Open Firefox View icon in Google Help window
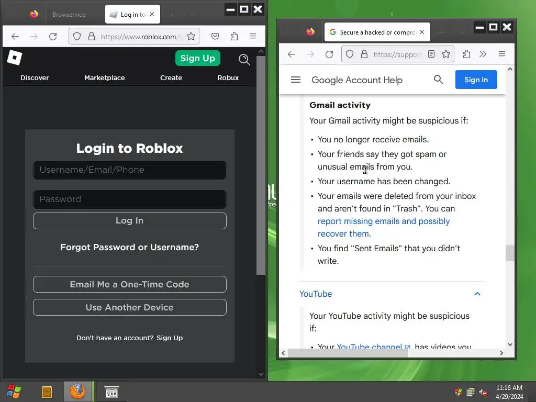The width and height of the screenshot is (536, 402). click(310, 32)
